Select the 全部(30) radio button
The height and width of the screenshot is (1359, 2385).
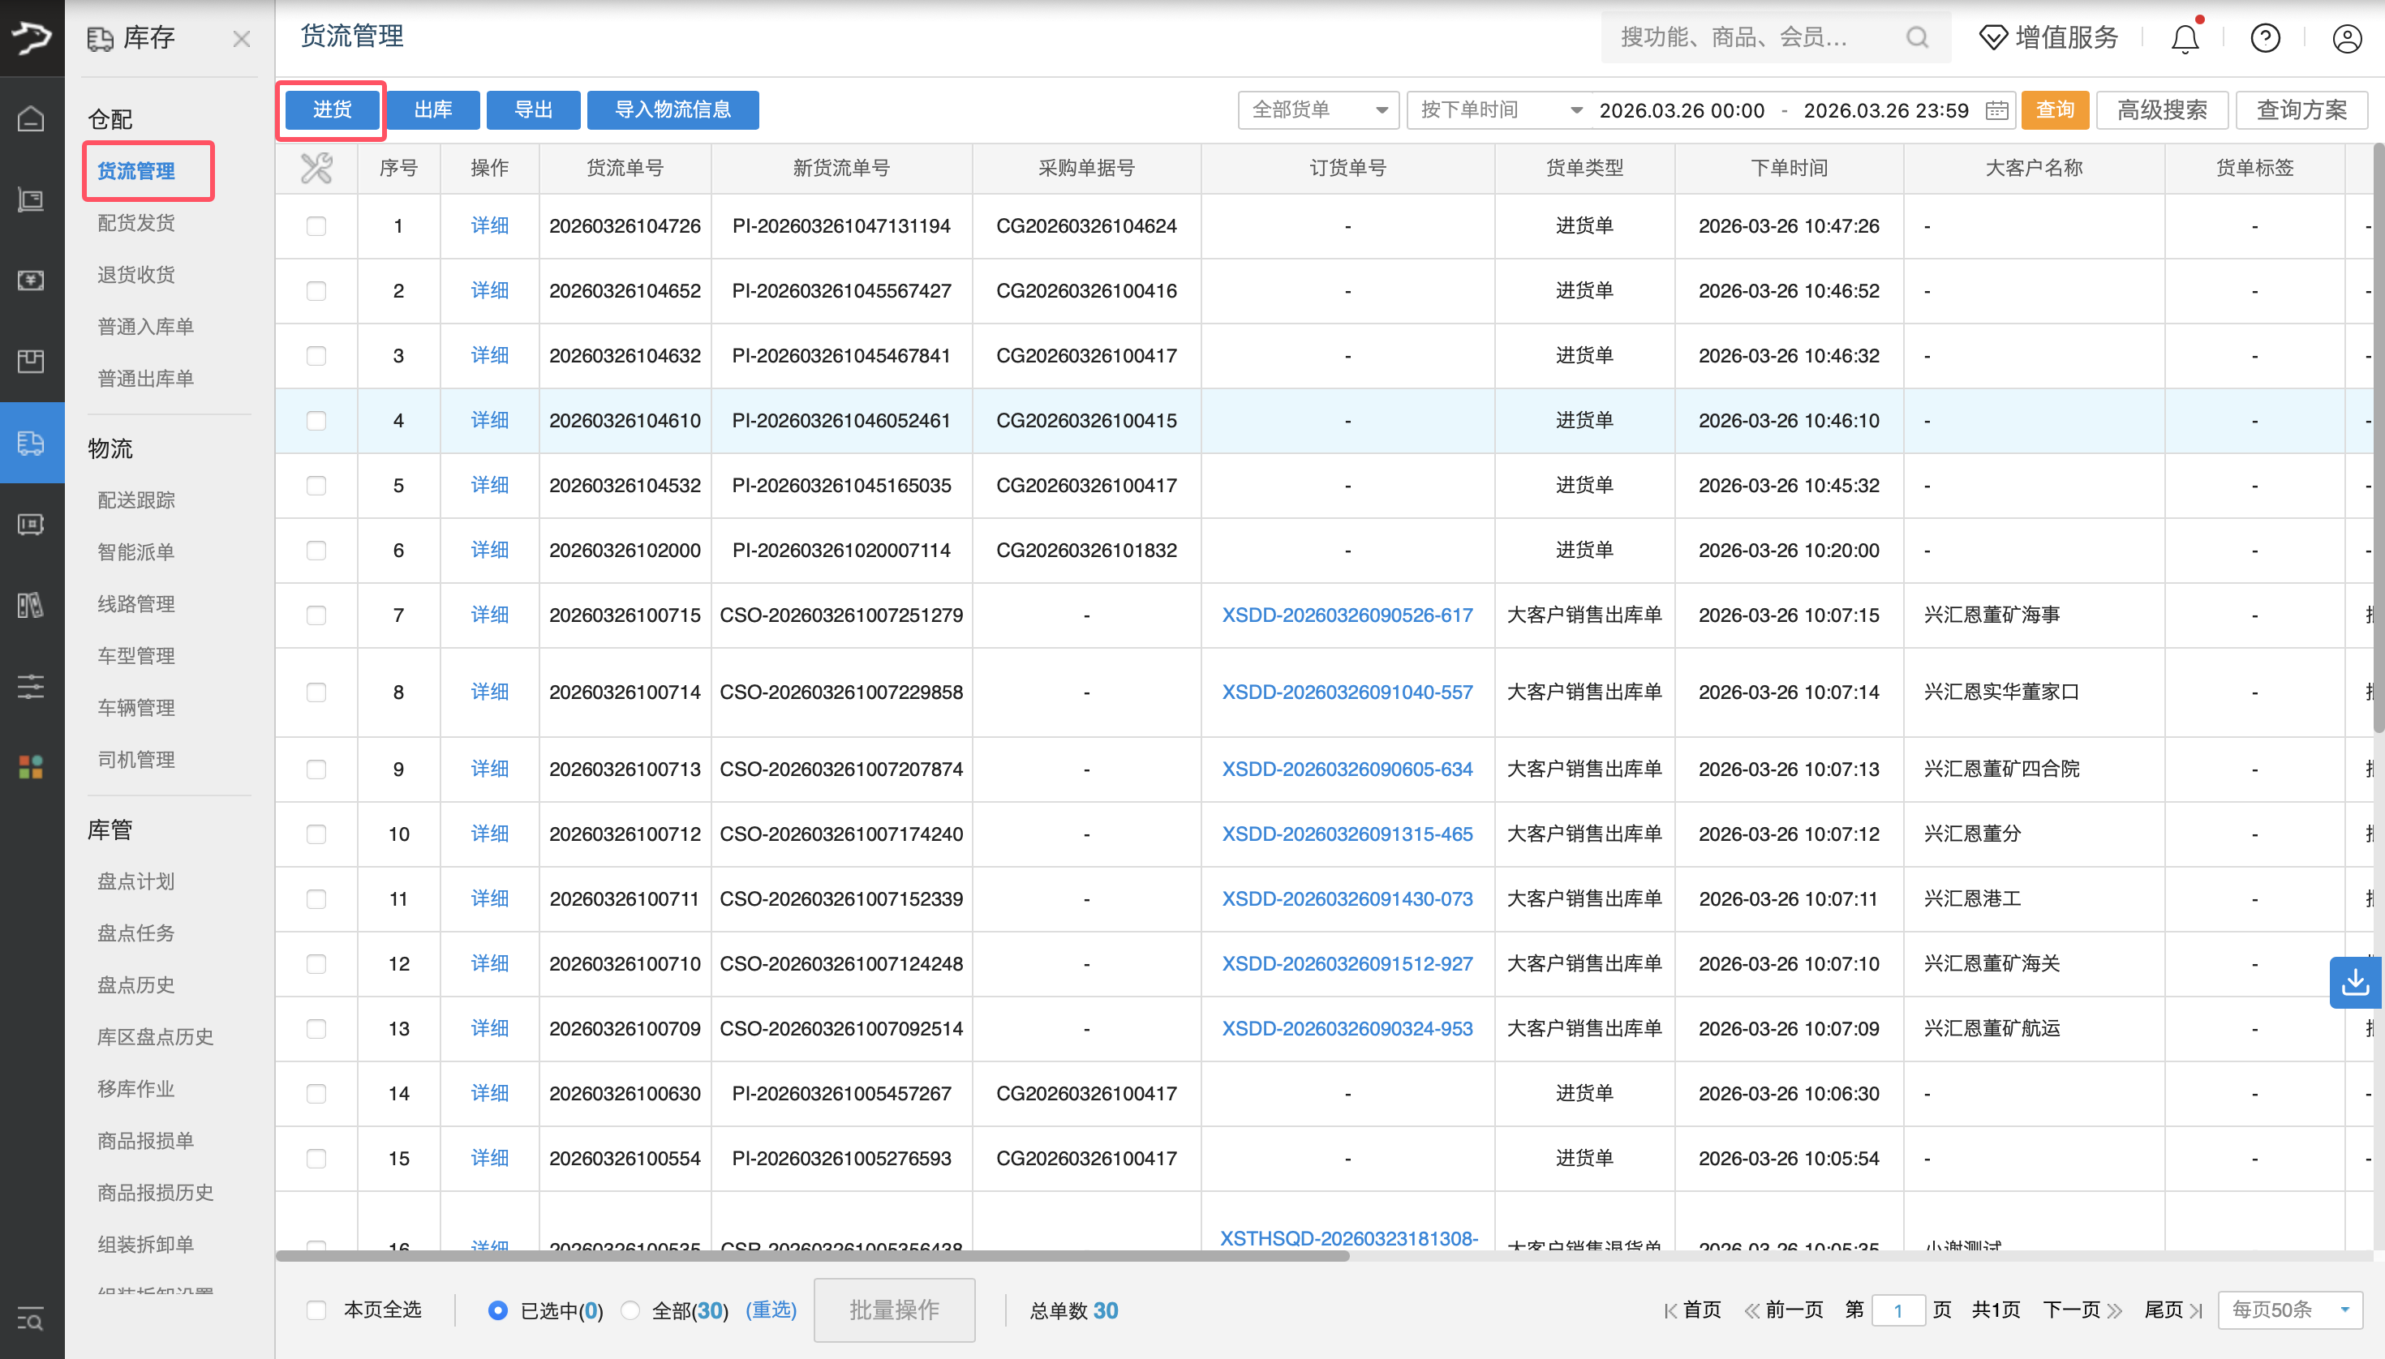(630, 1310)
